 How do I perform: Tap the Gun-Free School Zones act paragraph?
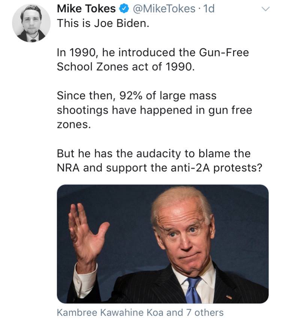click(153, 60)
